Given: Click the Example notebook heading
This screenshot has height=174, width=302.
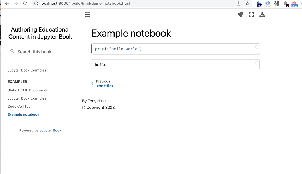Looking at the screenshot, I should point(131,33).
